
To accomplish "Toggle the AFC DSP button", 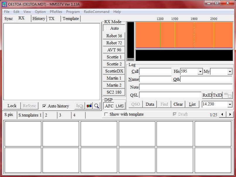I will [109, 106].
